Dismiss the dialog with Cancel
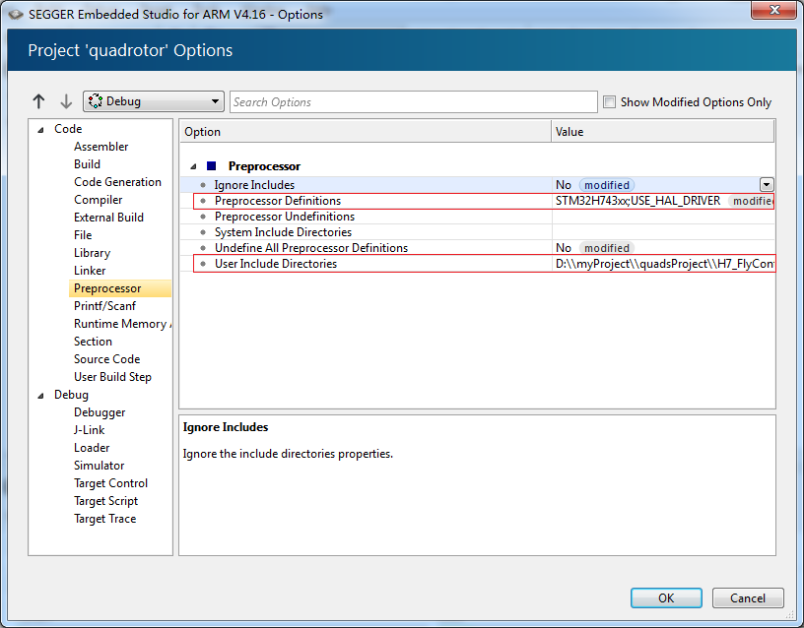Screen dimensions: 804x628 tap(748, 597)
